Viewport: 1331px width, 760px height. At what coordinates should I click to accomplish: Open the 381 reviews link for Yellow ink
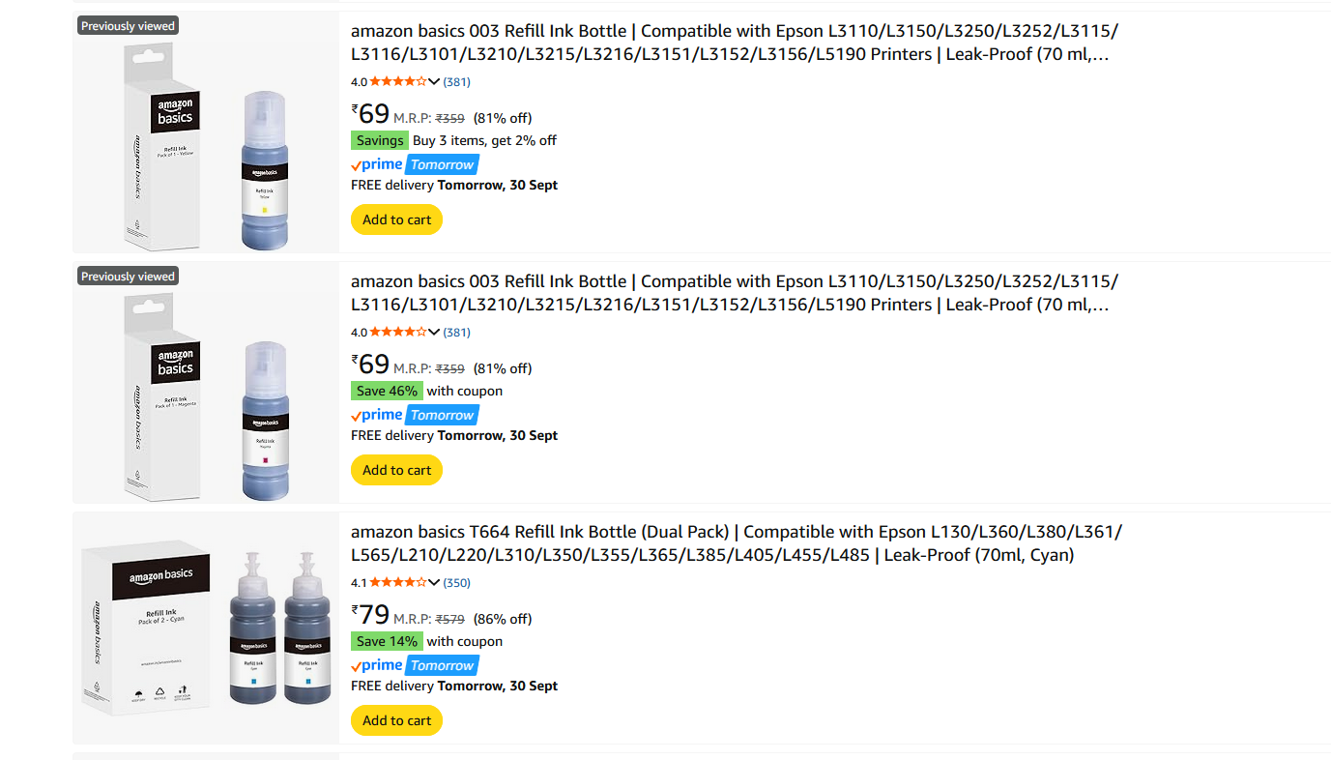point(457,82)
